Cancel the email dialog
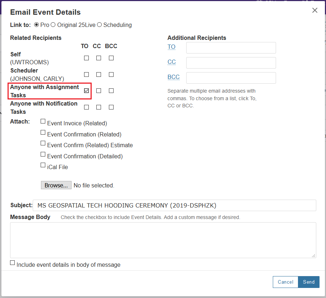Viewport: 326px width, 298px height. pos(285,282)
